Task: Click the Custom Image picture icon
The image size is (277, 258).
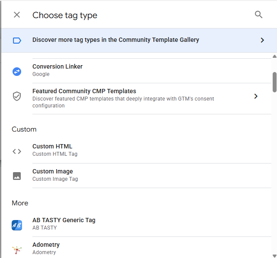Action: [x=17, y=176]
